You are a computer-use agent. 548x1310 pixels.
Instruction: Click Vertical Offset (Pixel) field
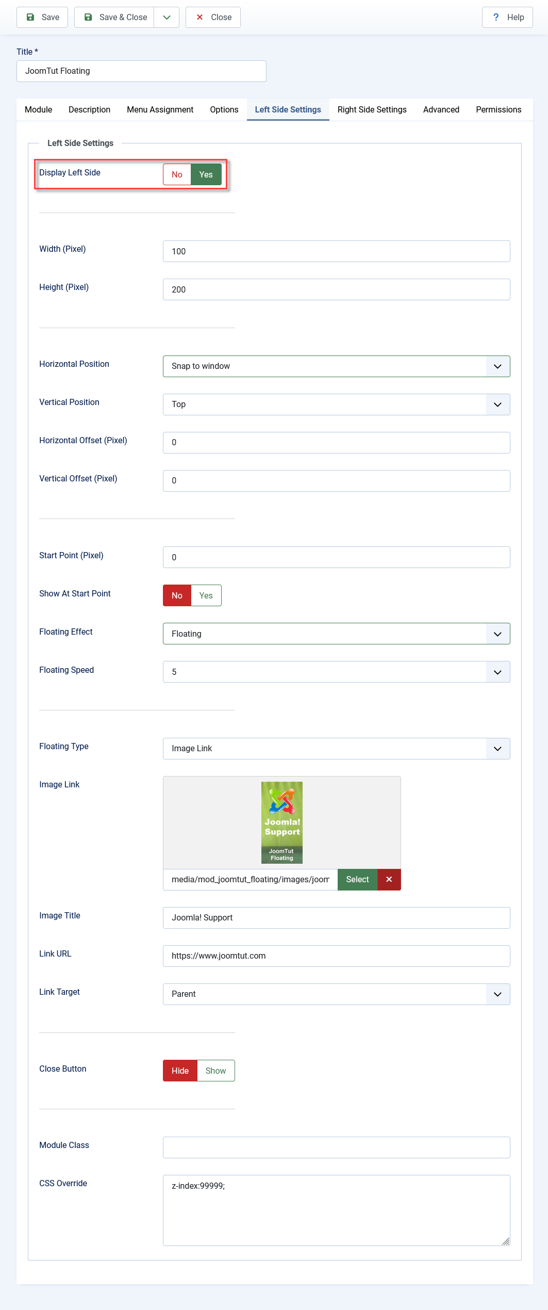[337, 481]
